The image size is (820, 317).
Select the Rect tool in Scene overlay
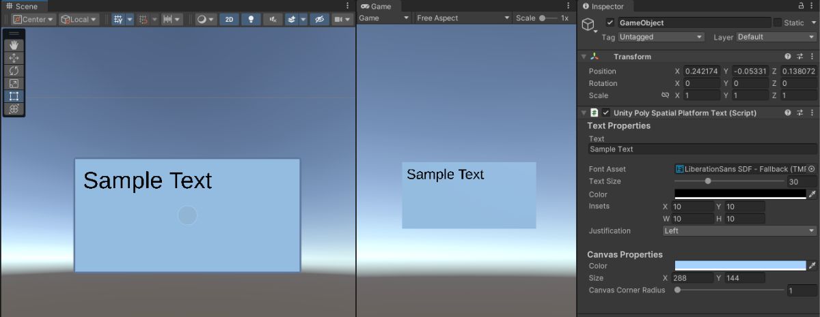(14, 96)
